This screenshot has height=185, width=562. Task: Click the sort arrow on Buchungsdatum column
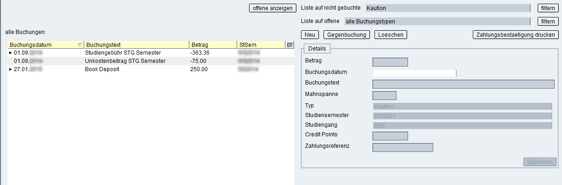pyautogui.click(x=80, y=45)
